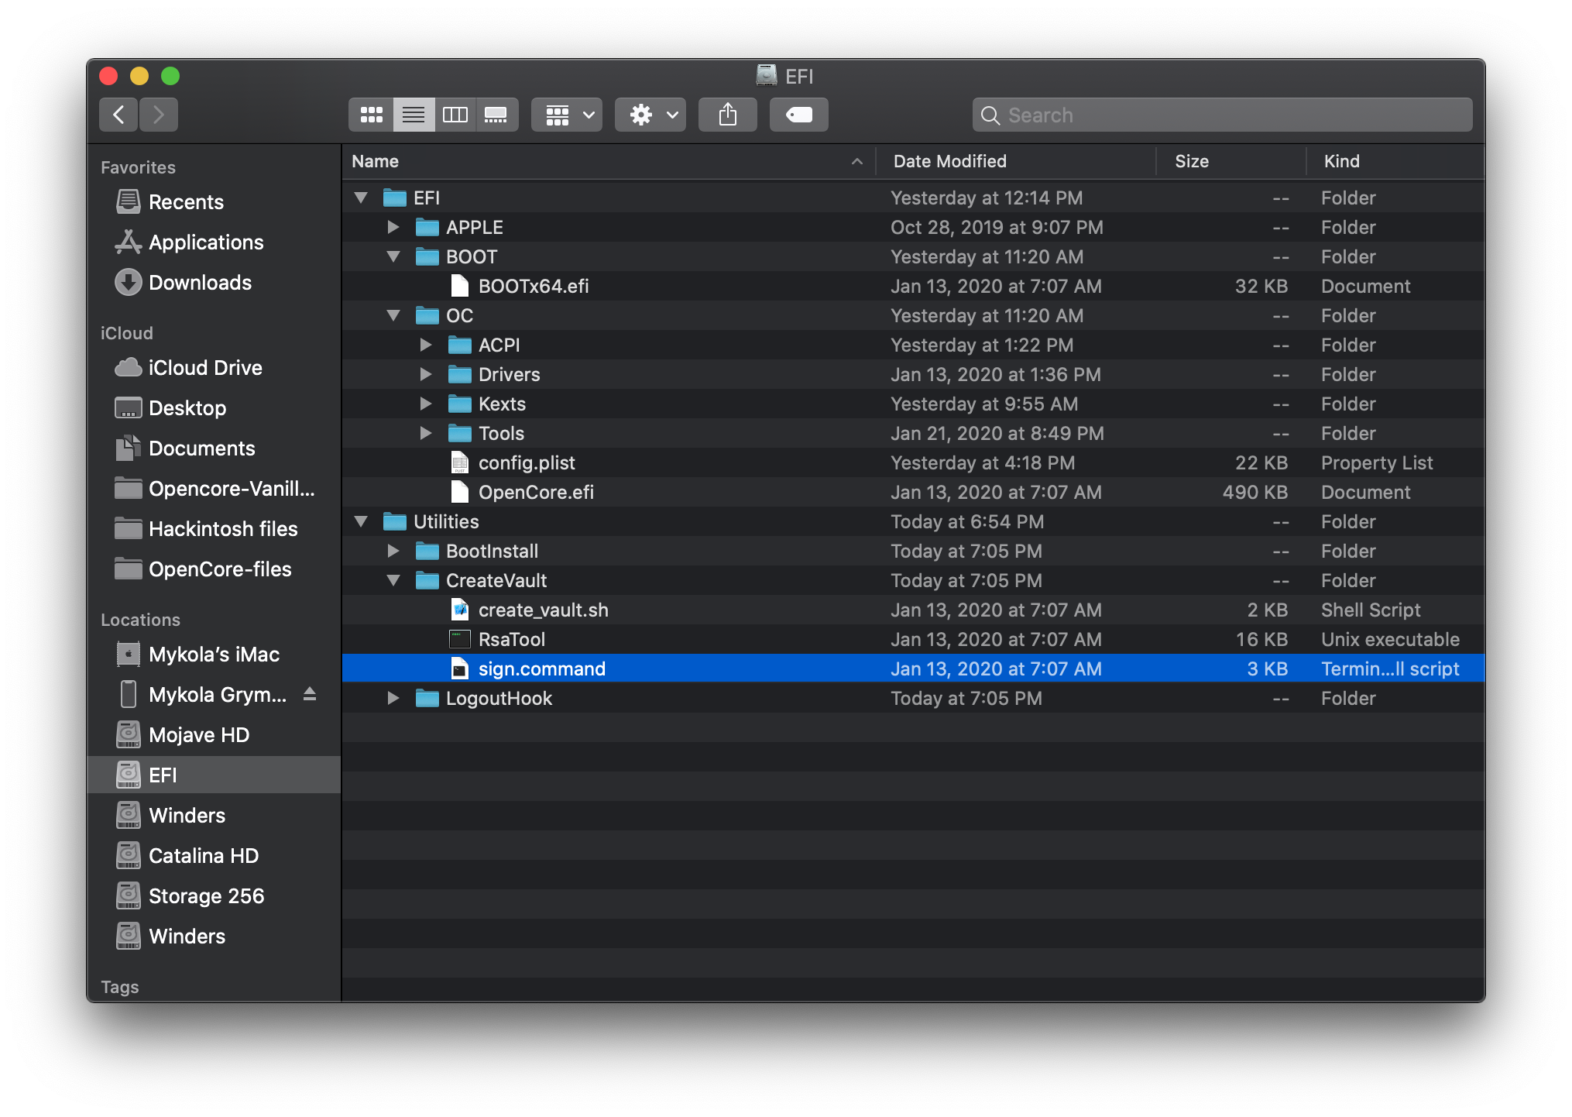Switch to column view mode
Image resolution: width=1572 pixels, height=1117 pixels.
coord(455,115)
